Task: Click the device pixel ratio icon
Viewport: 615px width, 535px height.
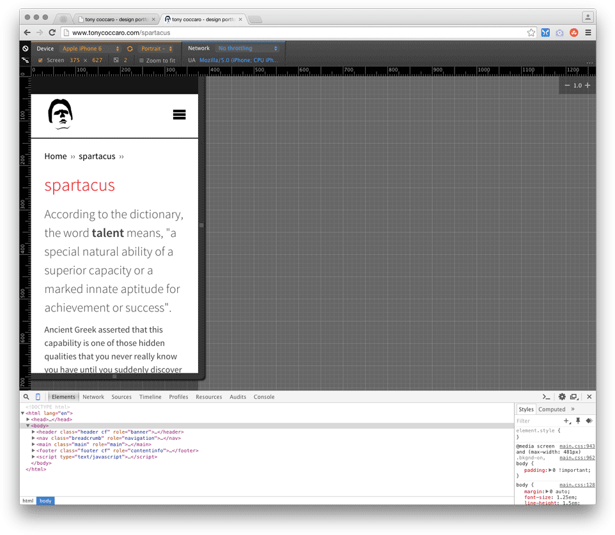Action: coord(116,60)
